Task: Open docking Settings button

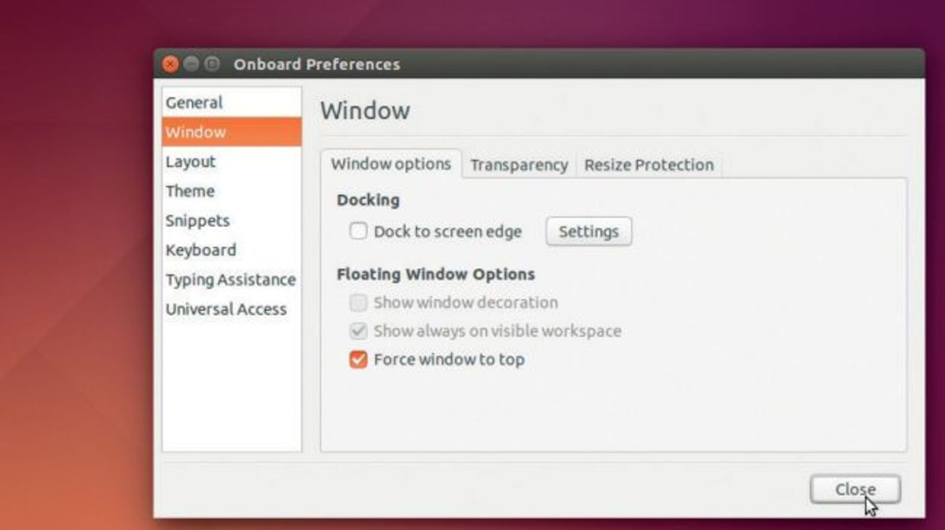Action: tap(589, 231)
